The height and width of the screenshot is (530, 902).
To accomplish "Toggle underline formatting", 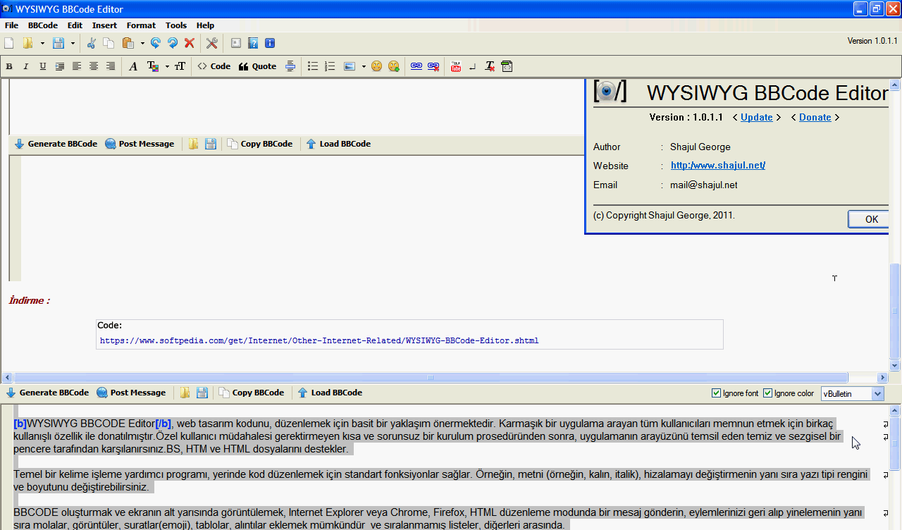I will pos(43,67).
